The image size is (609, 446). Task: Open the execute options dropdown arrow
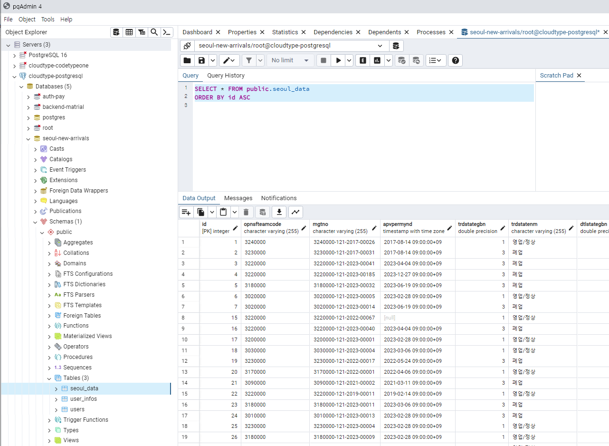pyautogui.click(x=349, y=60)
